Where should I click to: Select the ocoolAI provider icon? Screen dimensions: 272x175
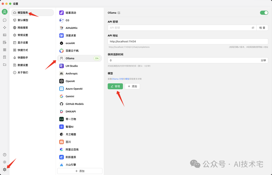click(61, 43)
